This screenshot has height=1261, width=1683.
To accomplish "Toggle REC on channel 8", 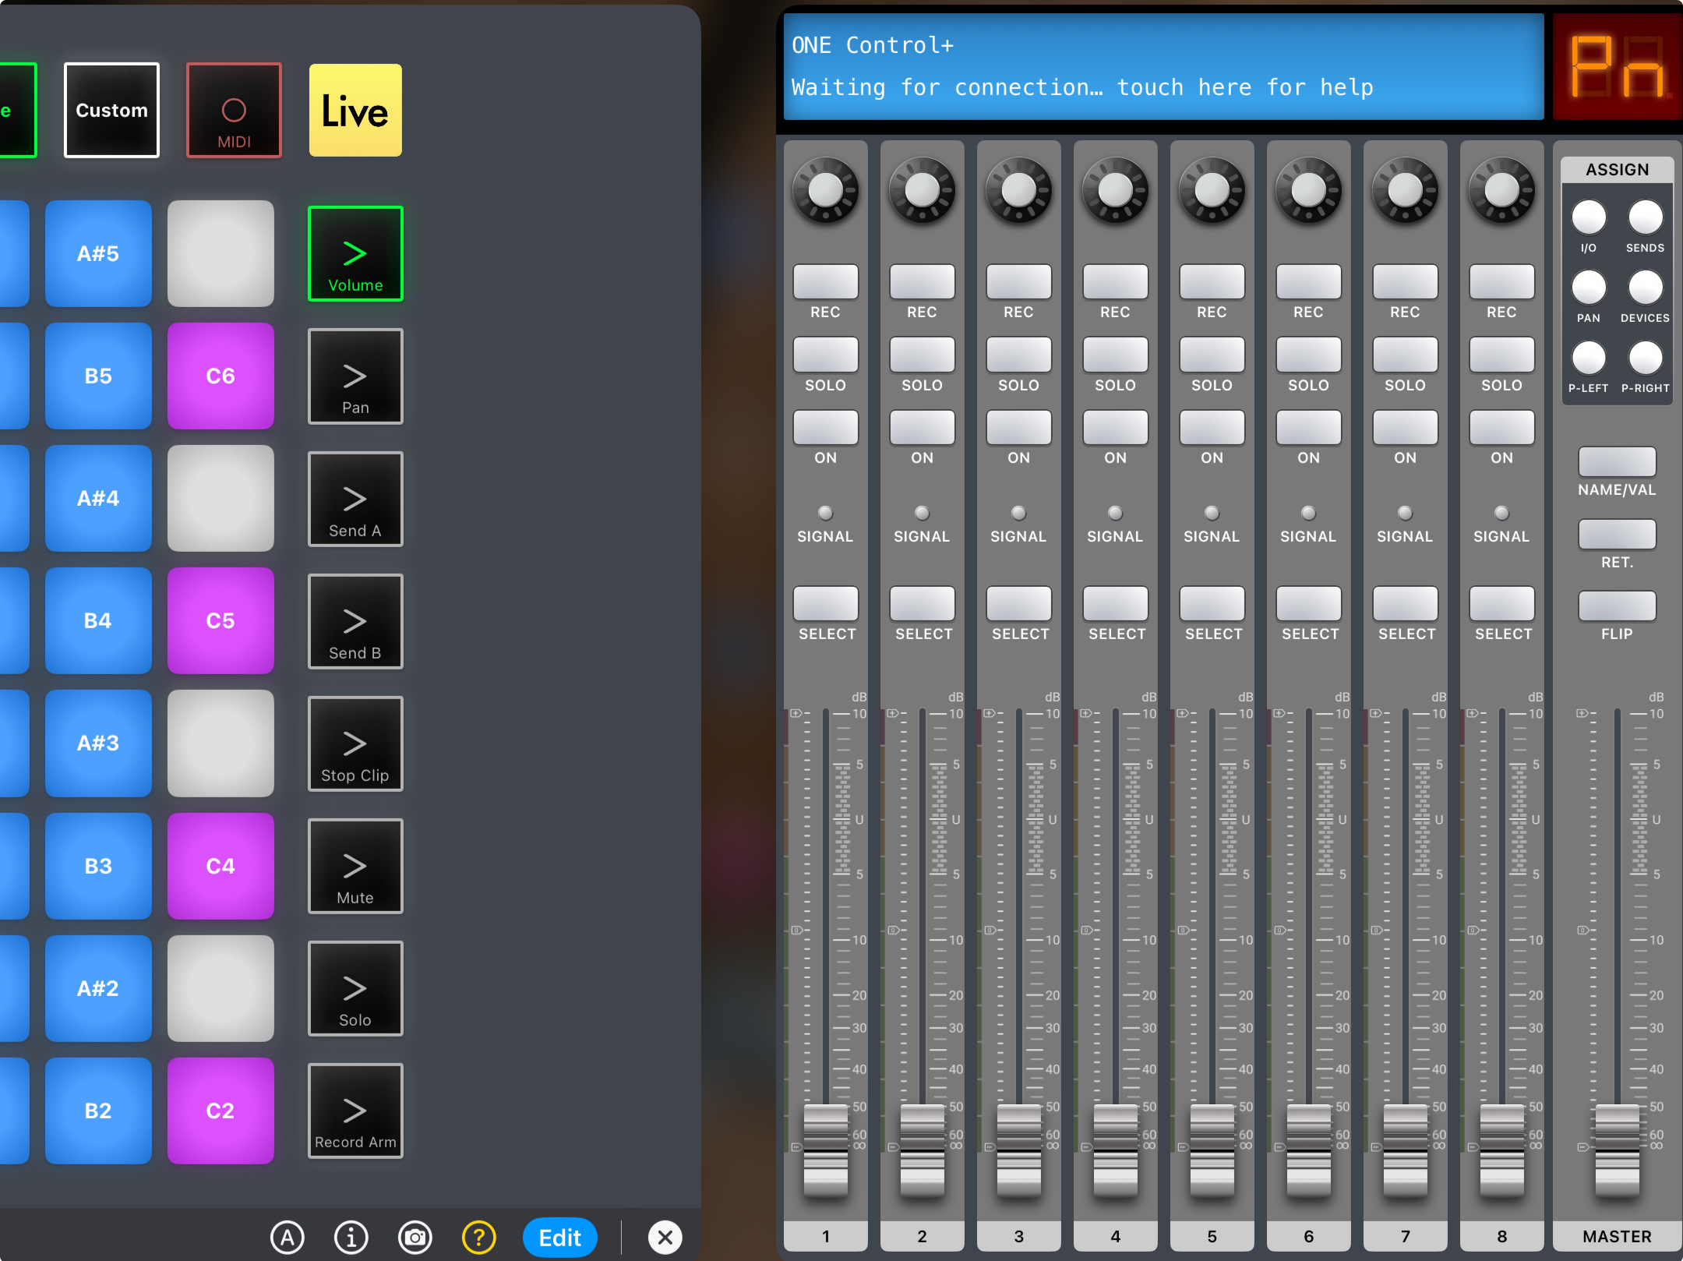I will tap(1502, 282).
